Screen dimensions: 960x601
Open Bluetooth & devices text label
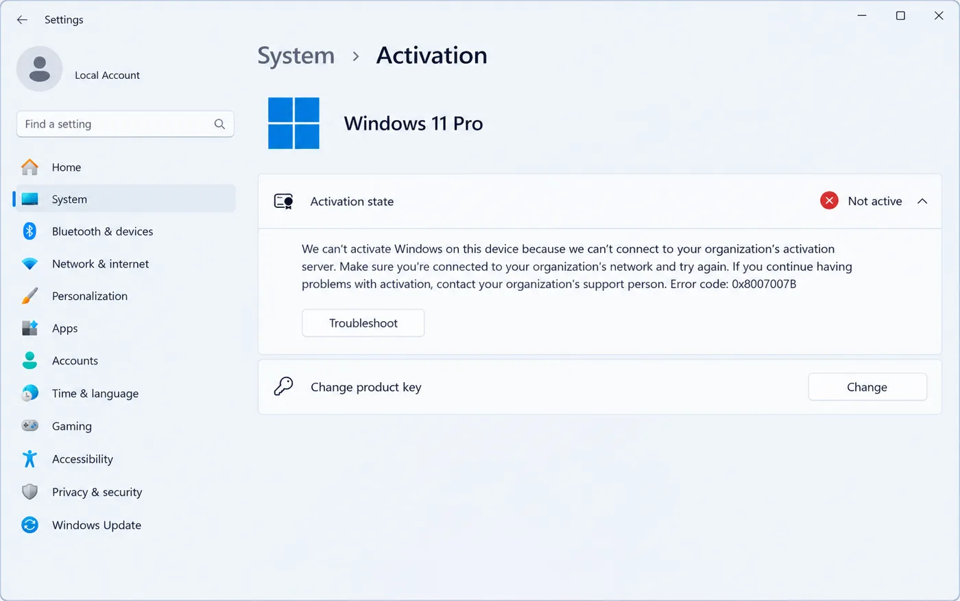(x=103, y=231)
